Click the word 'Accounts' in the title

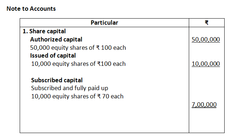[x=43, y=9]
